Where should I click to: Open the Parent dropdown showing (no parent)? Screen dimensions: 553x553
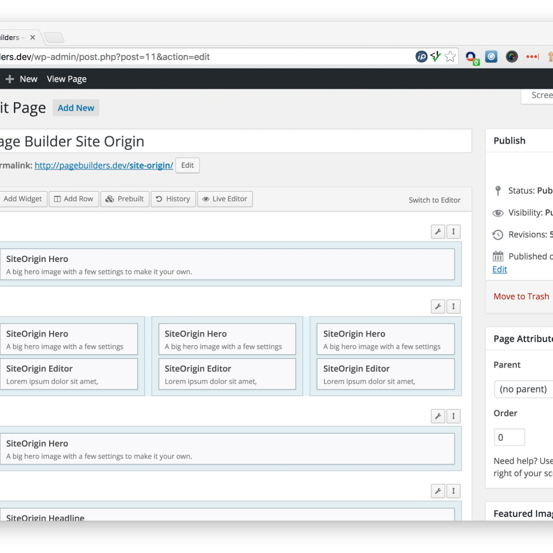(523, 389)
